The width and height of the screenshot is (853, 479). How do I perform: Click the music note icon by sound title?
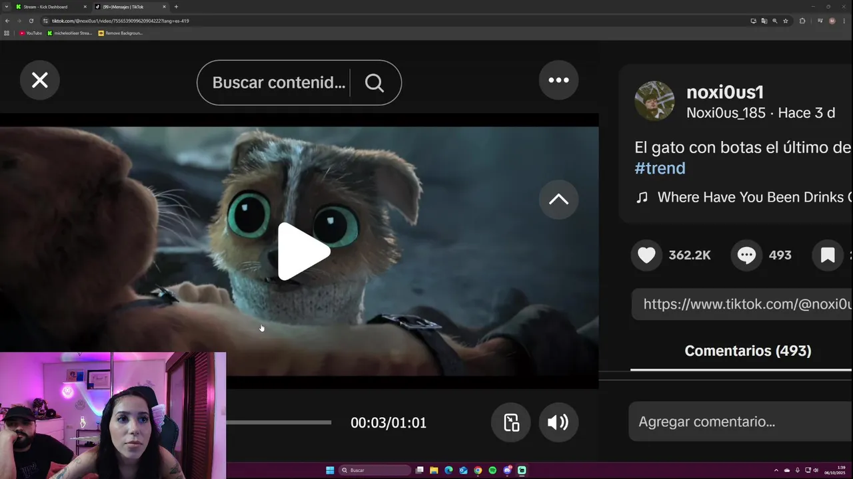[642, 198]
